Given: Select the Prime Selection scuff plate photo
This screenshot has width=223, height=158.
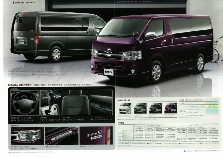Looking at the screenshot, I should click(62, 136).
